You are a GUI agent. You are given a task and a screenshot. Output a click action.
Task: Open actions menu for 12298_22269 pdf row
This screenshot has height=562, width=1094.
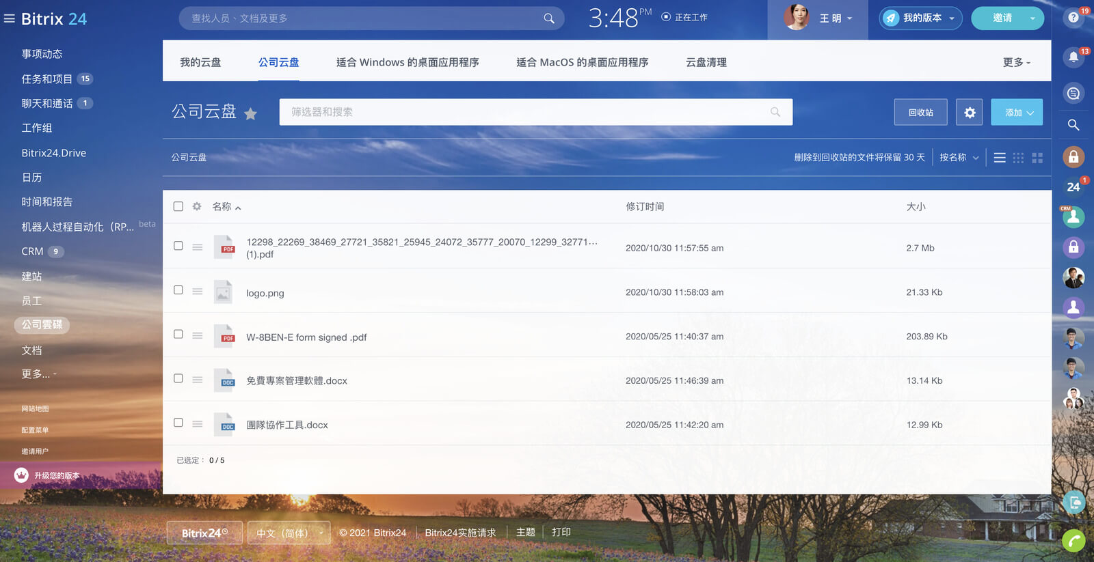pos(198,247)
